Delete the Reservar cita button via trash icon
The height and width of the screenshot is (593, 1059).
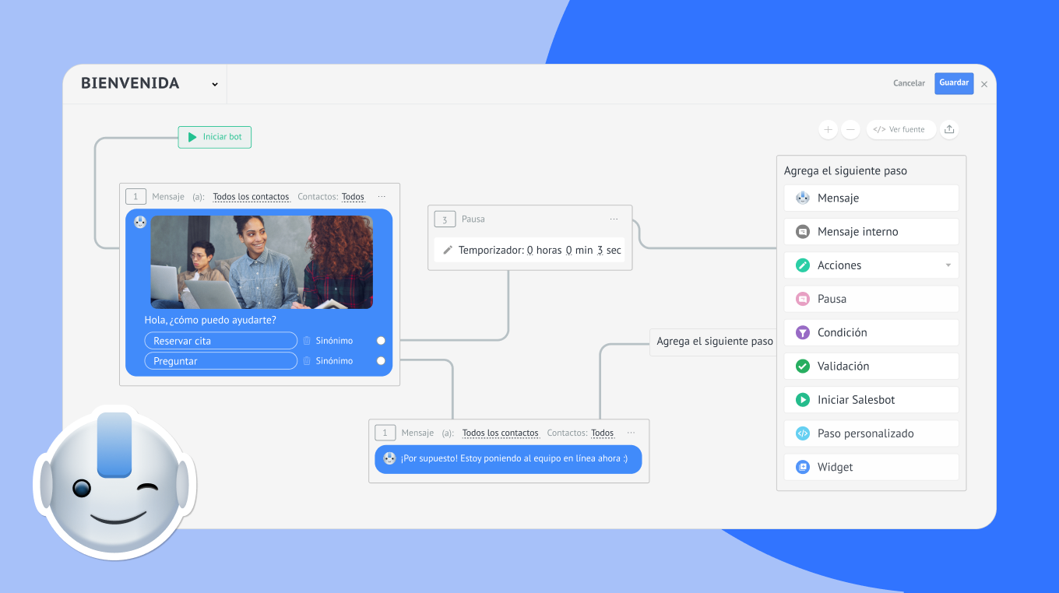click(307, 341)
